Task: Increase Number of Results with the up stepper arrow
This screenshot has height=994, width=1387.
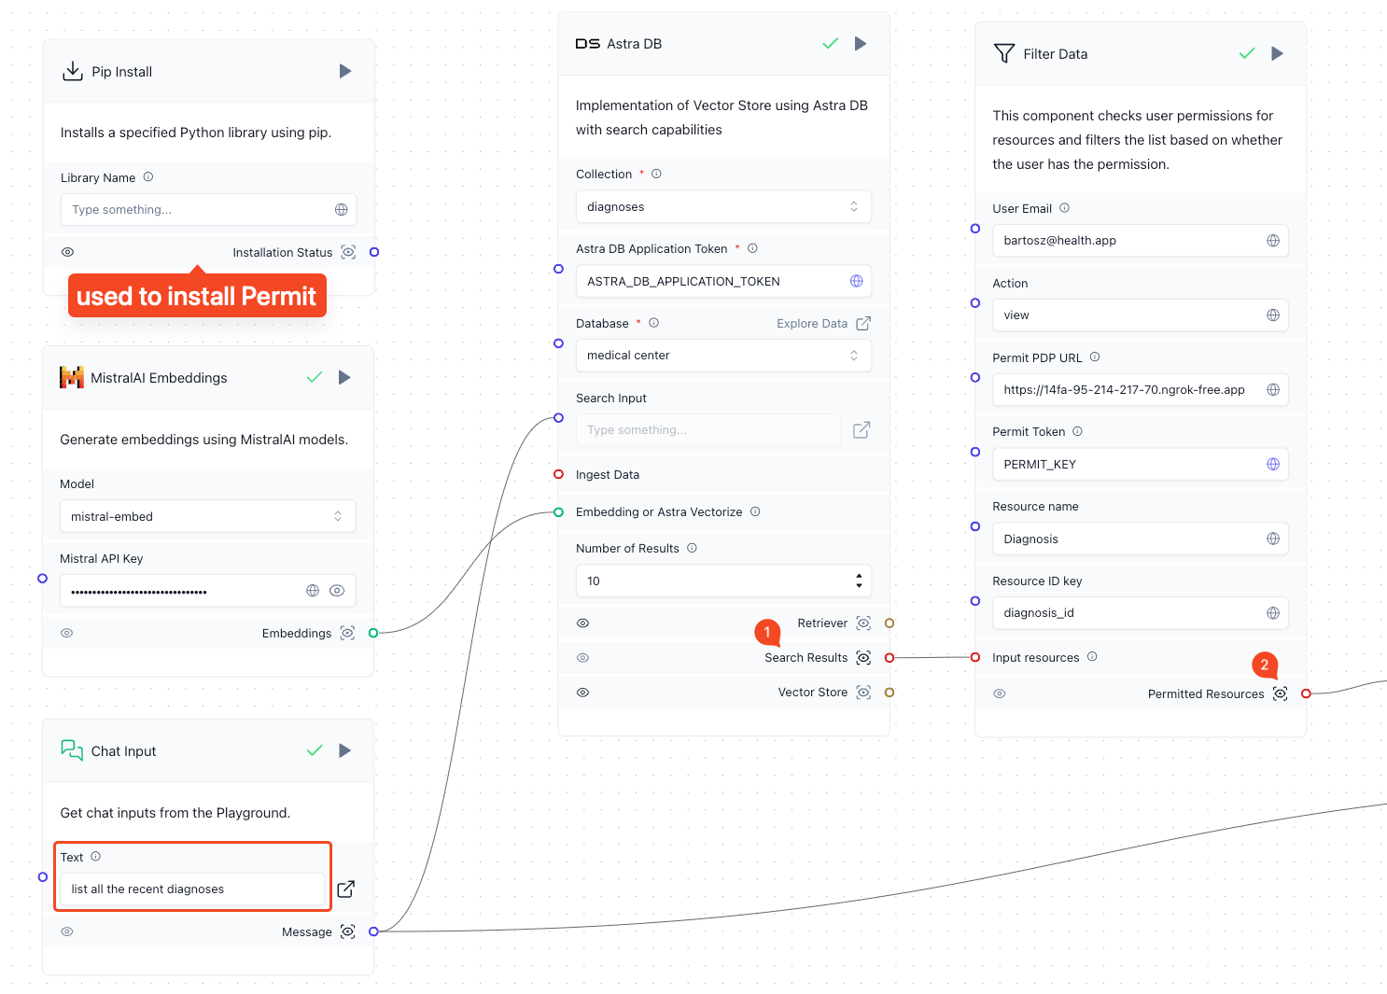Action: tap(858, 575)
